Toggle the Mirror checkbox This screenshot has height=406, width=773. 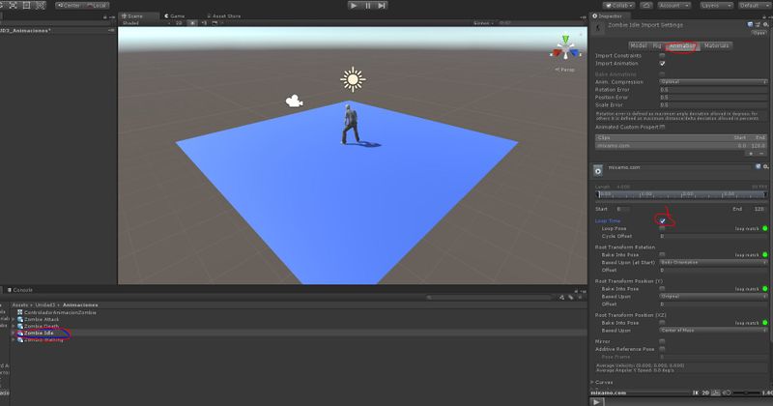pyautogui.click(x=662, y=341)
